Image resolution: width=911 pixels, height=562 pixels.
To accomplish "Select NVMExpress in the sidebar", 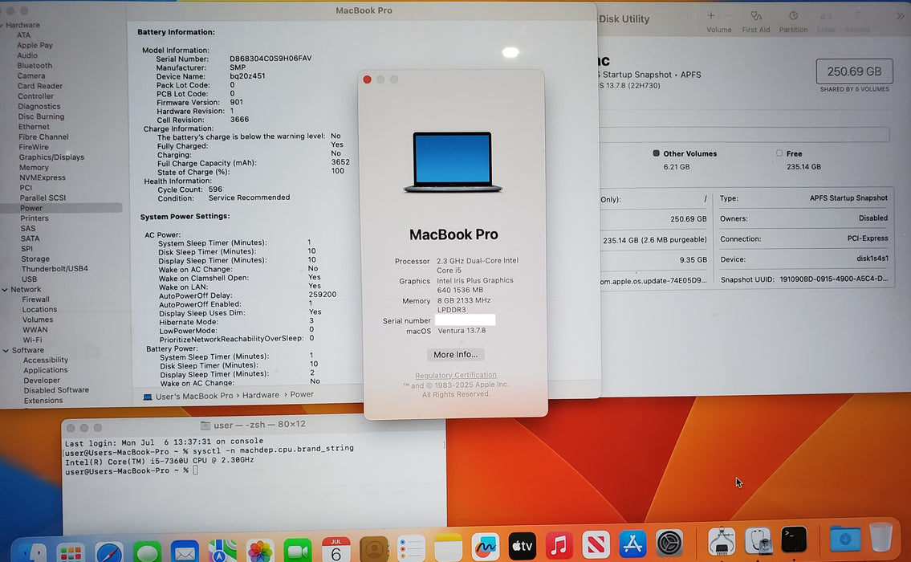I will 42,177.
